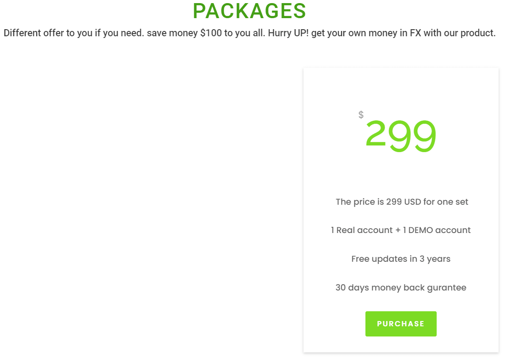The width and height of the screenshot is (507, 363).
Task: Click the PACKAGES heading
Action: [x=250, y=11]
